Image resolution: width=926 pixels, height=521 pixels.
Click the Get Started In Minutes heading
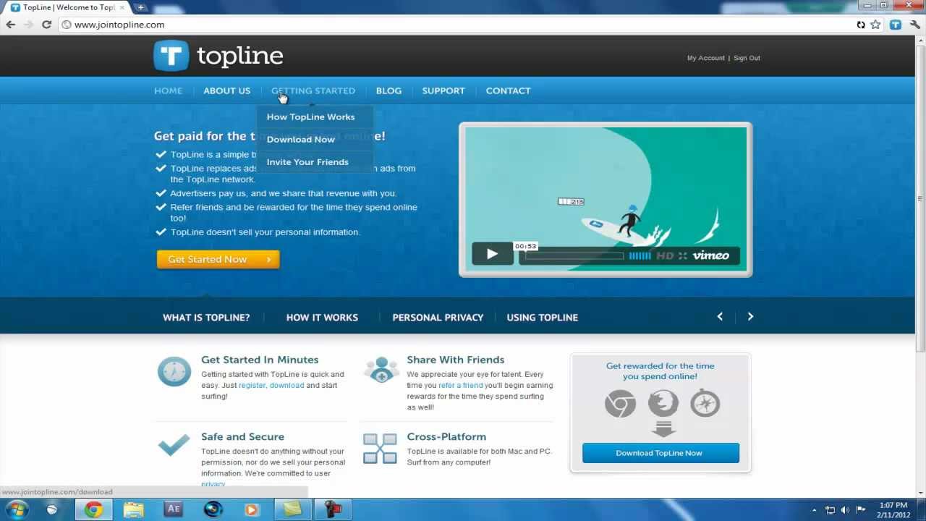[260, 360]
